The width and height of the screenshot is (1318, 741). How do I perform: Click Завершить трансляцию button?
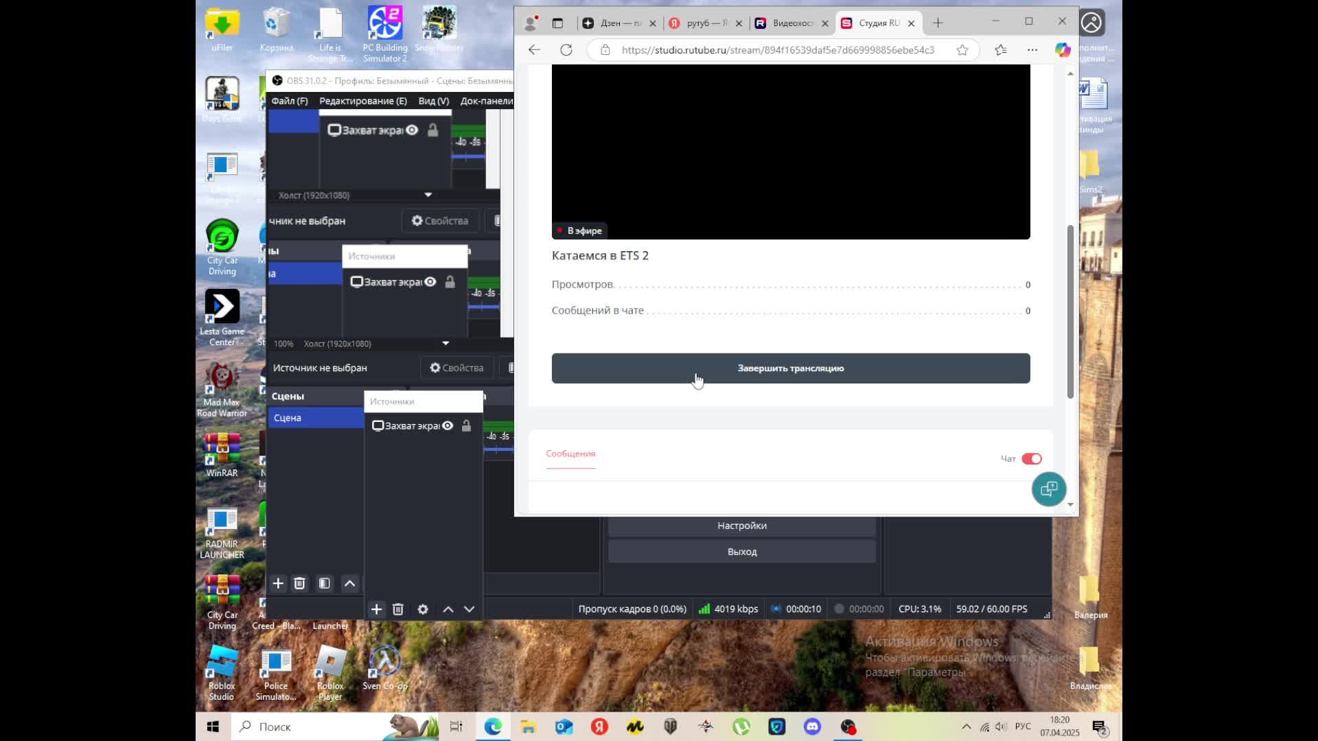(791, 368)
